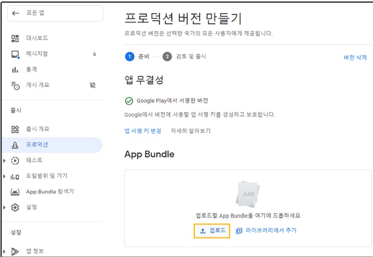Click the 테스트 circular play icon
Viewport: 373px width, 257px height.
[15, 160]
